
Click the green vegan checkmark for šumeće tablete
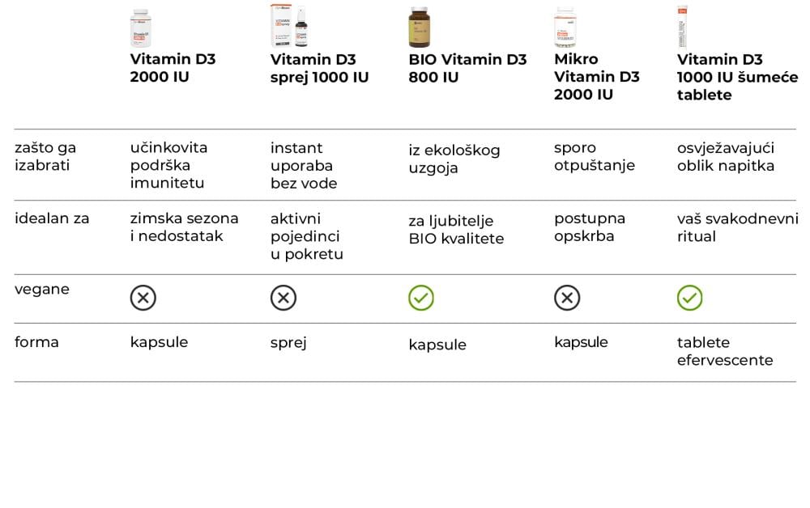coord(690,298)
